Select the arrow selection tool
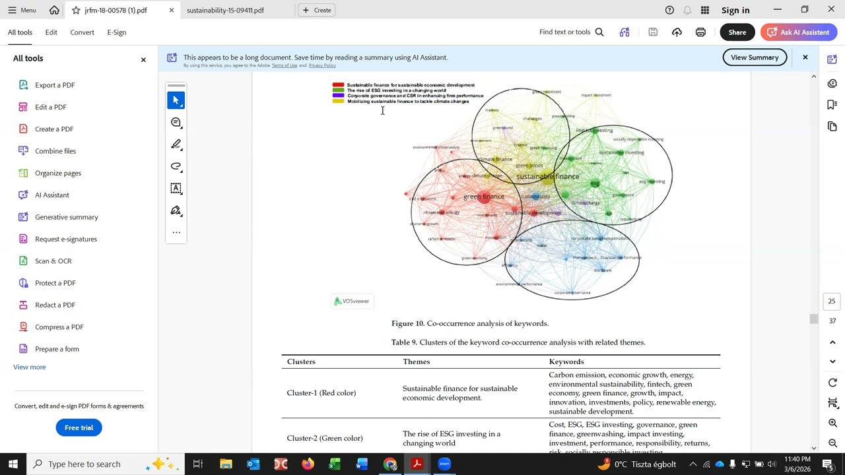845x475 pixels. [176, 100]
